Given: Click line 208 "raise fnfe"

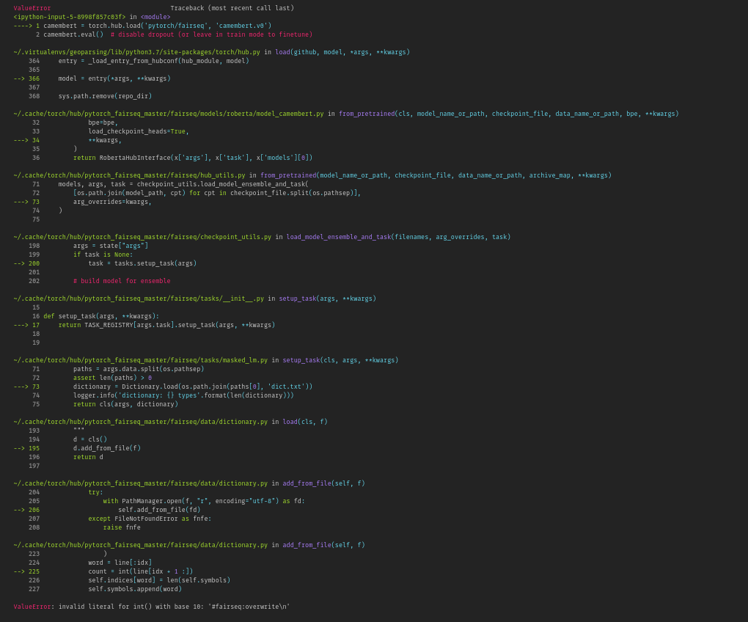Looking at the screenshot, I should 122,527.
